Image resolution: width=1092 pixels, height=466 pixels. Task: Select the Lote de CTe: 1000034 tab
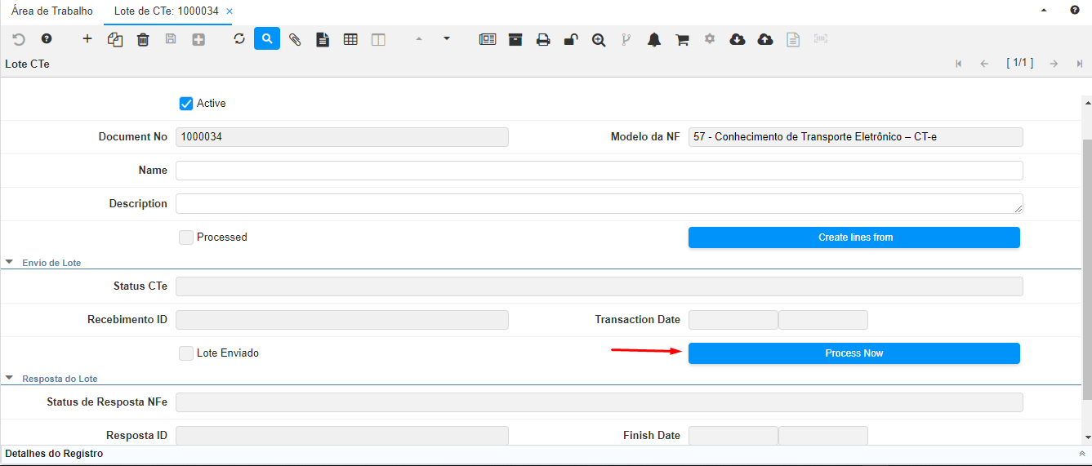(161, 11)
